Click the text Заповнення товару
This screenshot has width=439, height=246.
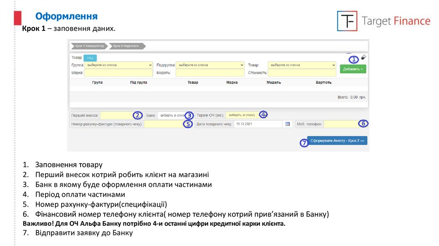(x=69, y=165)
